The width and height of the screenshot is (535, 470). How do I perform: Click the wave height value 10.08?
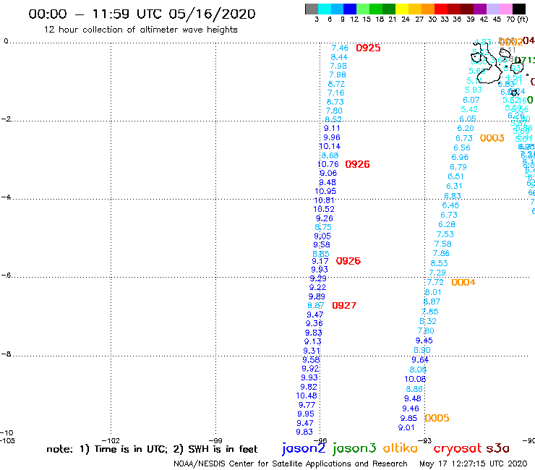(x=415, y=379)
